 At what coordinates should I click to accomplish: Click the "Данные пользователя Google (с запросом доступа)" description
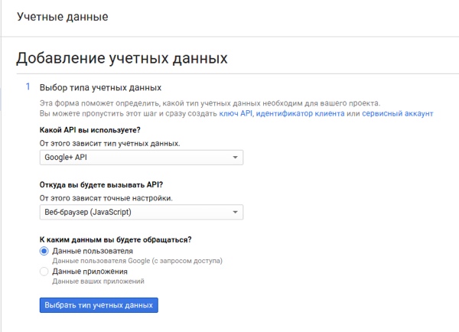click(x=137, y=261)
